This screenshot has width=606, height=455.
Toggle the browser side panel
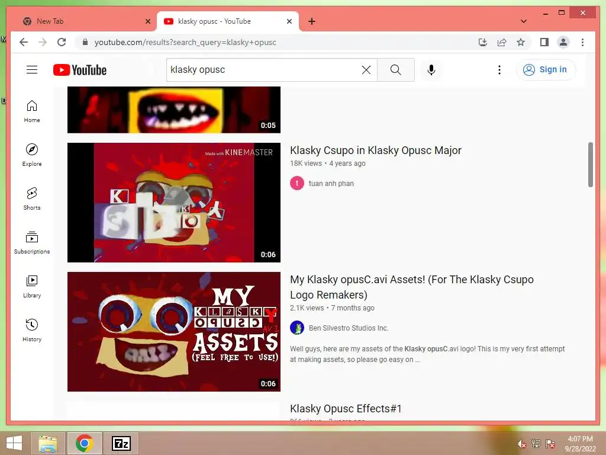click(544, 42)
